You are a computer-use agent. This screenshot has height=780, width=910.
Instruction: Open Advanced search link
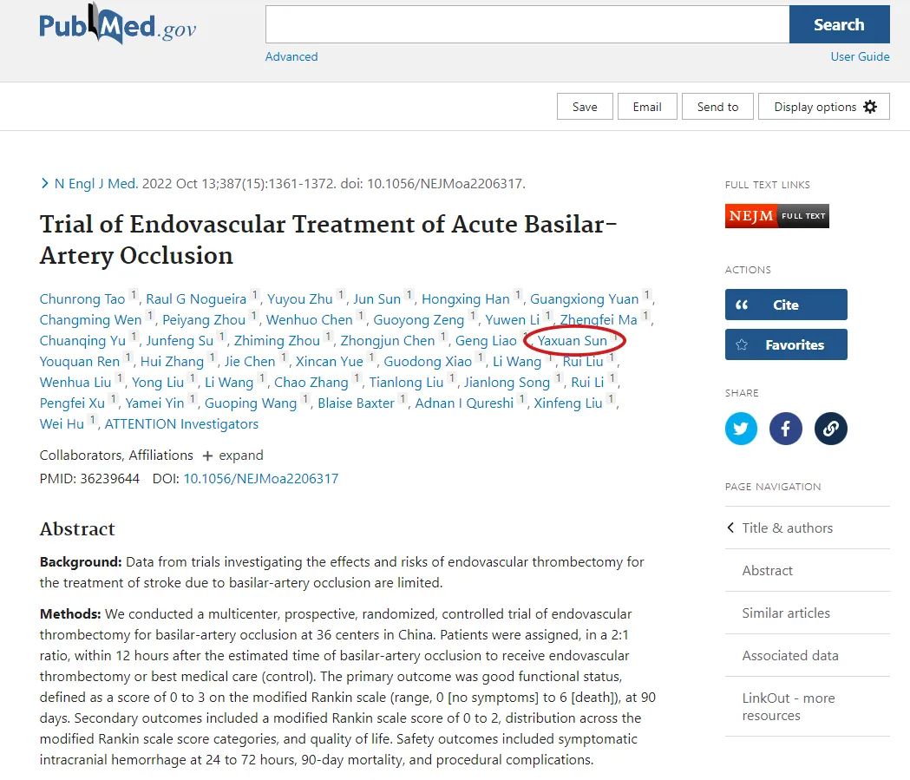(x=291, y=56)
